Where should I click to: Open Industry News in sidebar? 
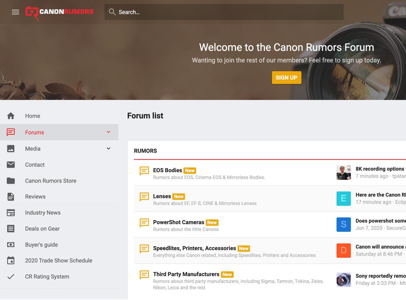click(x=43, y=213)
